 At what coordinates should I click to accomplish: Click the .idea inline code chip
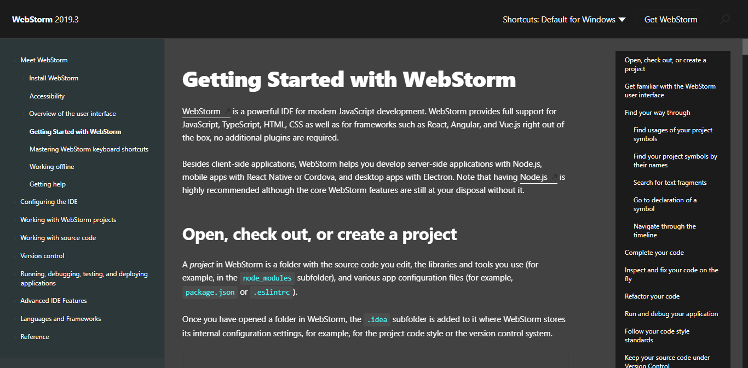(x=377, y=319)
